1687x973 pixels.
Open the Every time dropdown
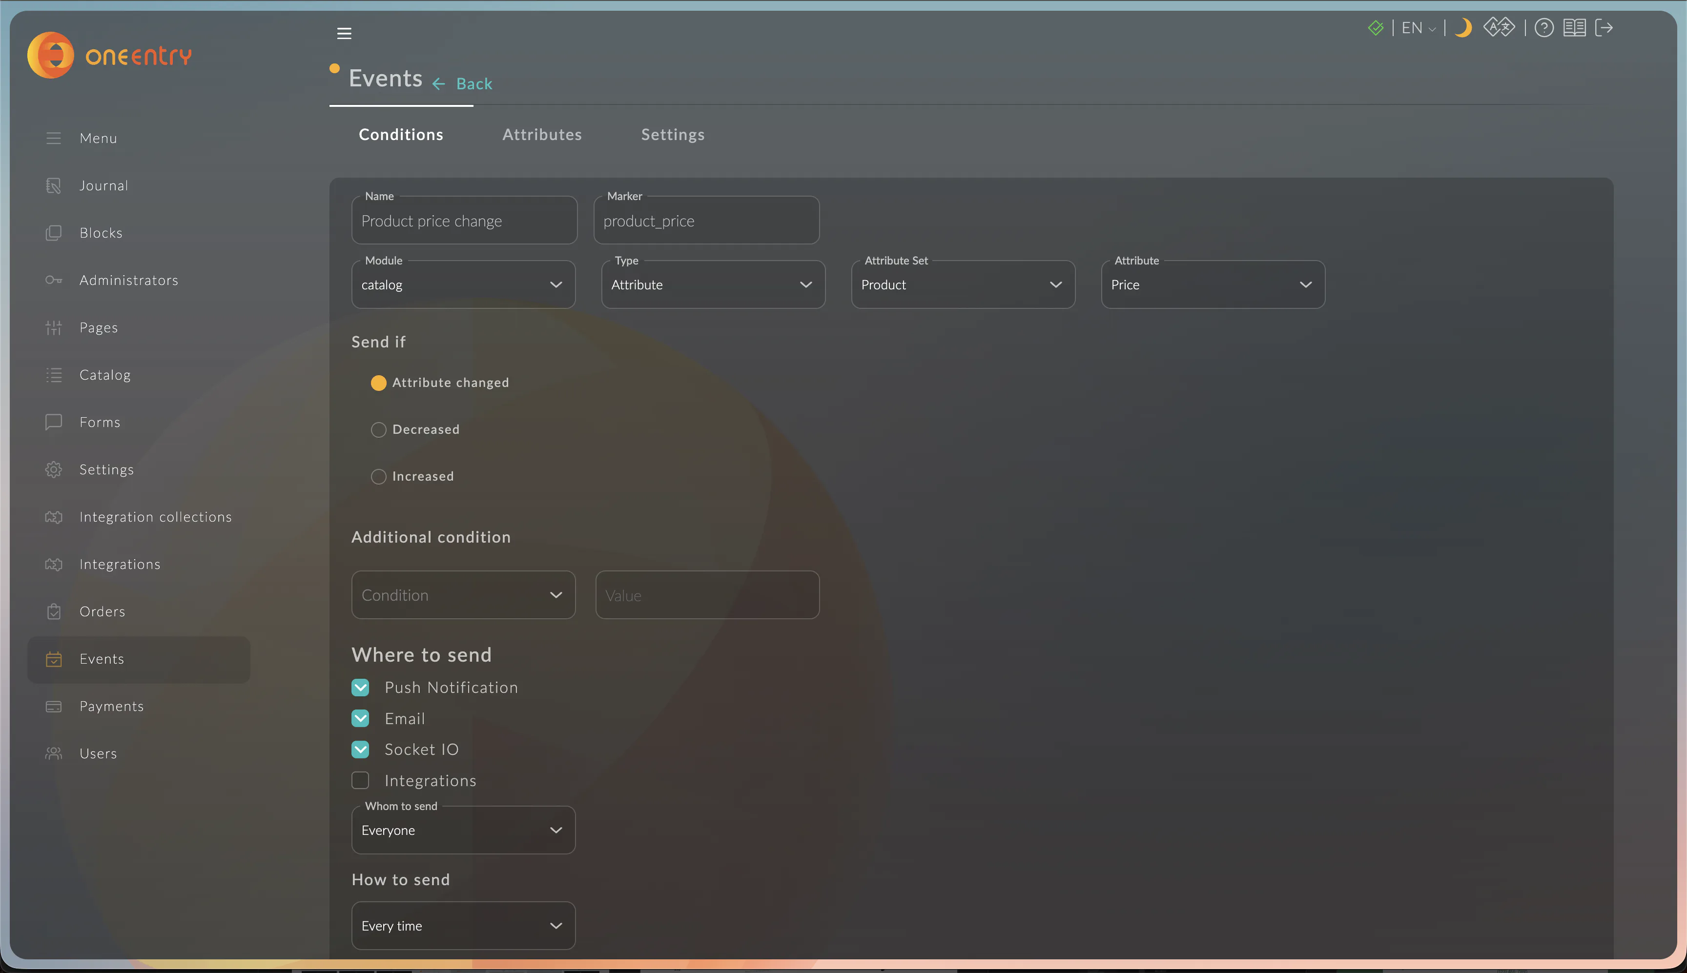tap(463, 926)
